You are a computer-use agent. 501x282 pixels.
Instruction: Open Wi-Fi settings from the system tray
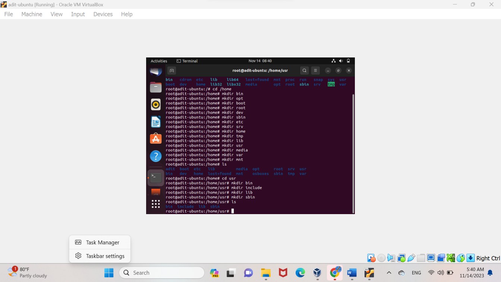click(x=431, y=273)
